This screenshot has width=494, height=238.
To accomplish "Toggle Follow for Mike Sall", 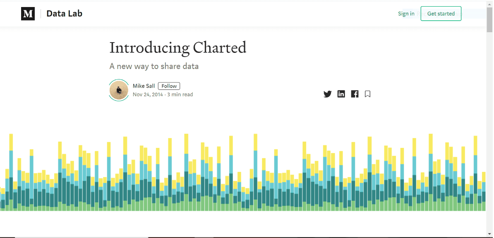I will tap(169, 86).
